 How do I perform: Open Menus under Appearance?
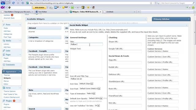6,81
